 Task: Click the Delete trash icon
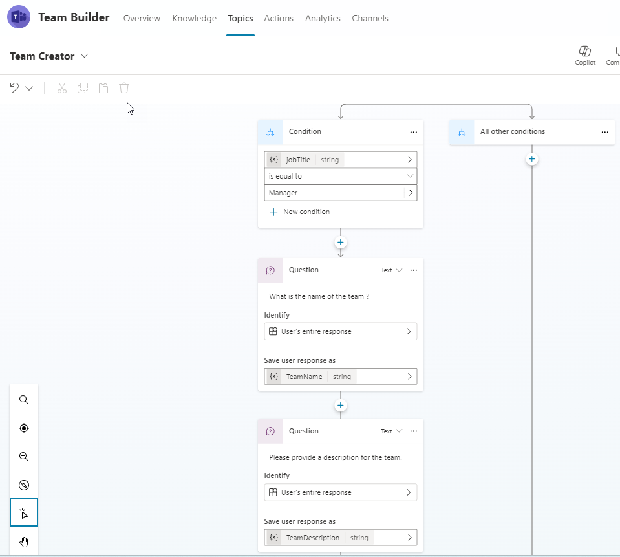click(x=123, y=88)
